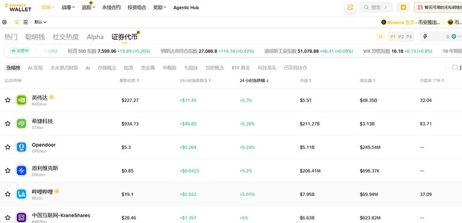Open Agentic Hub
Screen dimensions: 462x223
pyautogui.click(x=186, y=7)
